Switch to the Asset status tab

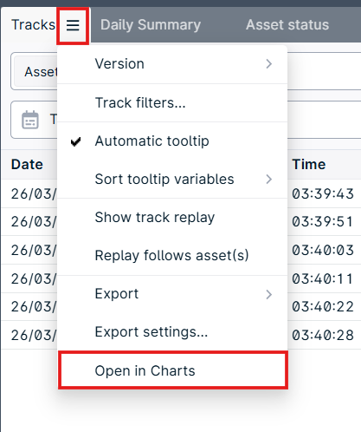pos(287,25)
